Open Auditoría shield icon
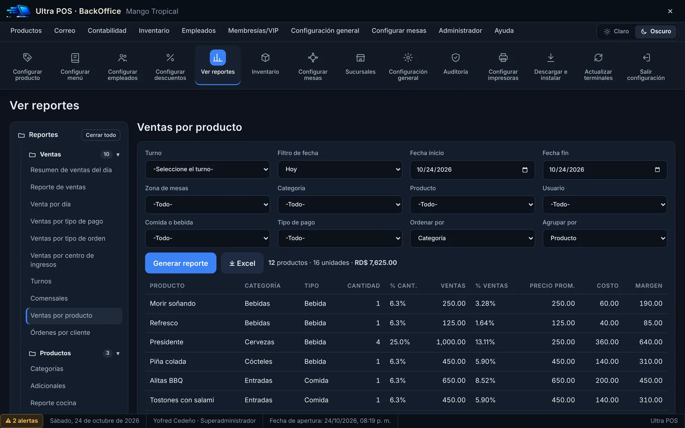The width and height of the screenshot is (685, 428). pyautogui.click(x=456, y=57)
